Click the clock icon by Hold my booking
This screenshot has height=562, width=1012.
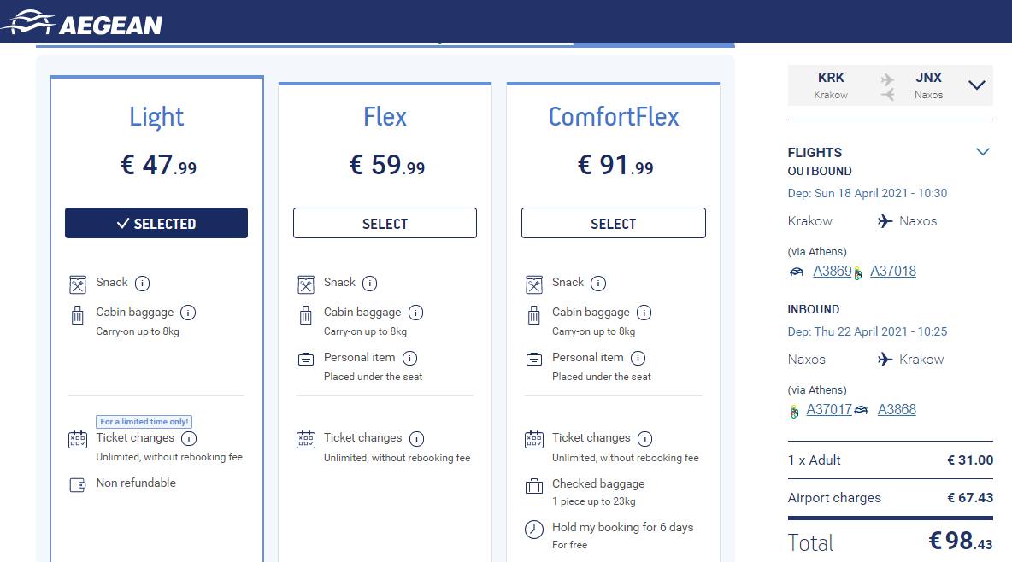(x=533, y=530)
